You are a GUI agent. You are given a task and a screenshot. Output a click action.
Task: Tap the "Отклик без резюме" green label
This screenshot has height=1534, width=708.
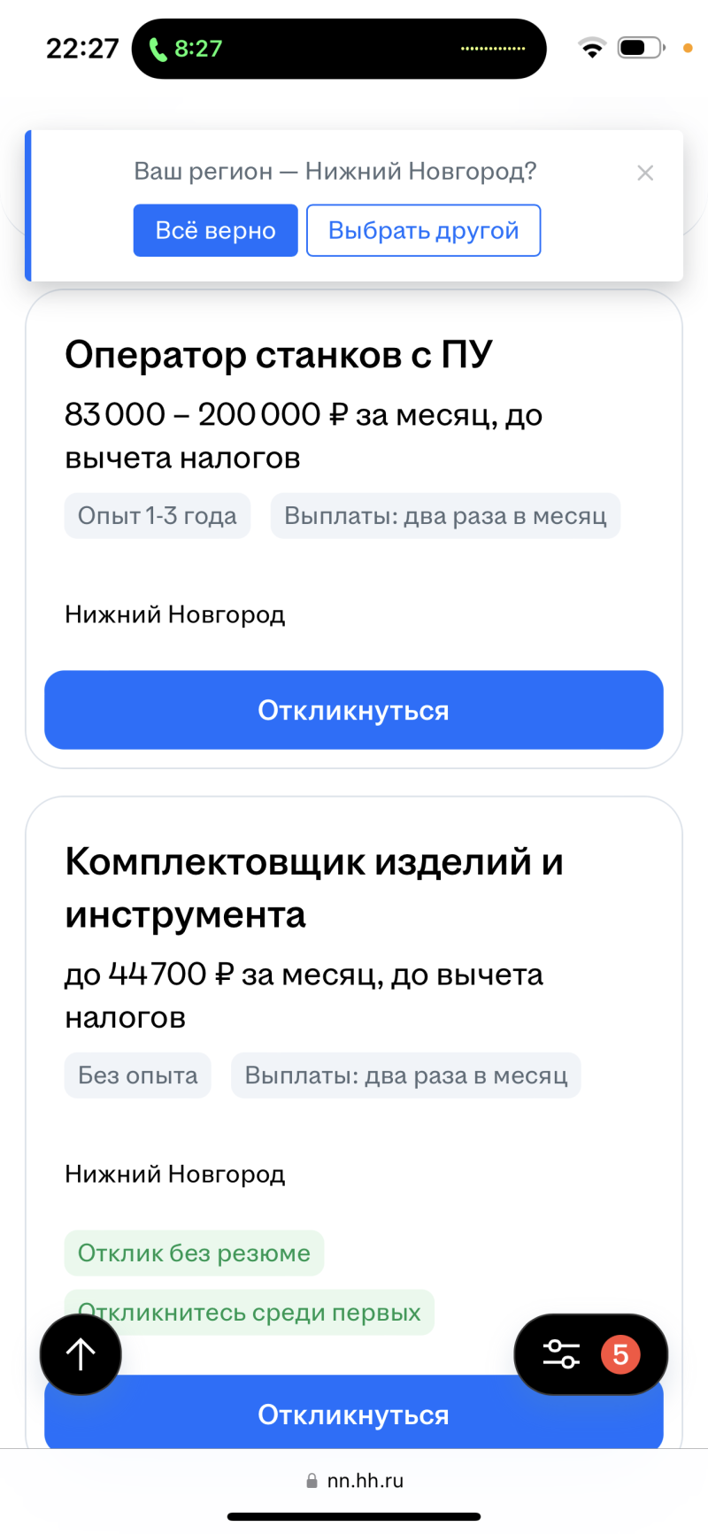(x=194, y=1253)
